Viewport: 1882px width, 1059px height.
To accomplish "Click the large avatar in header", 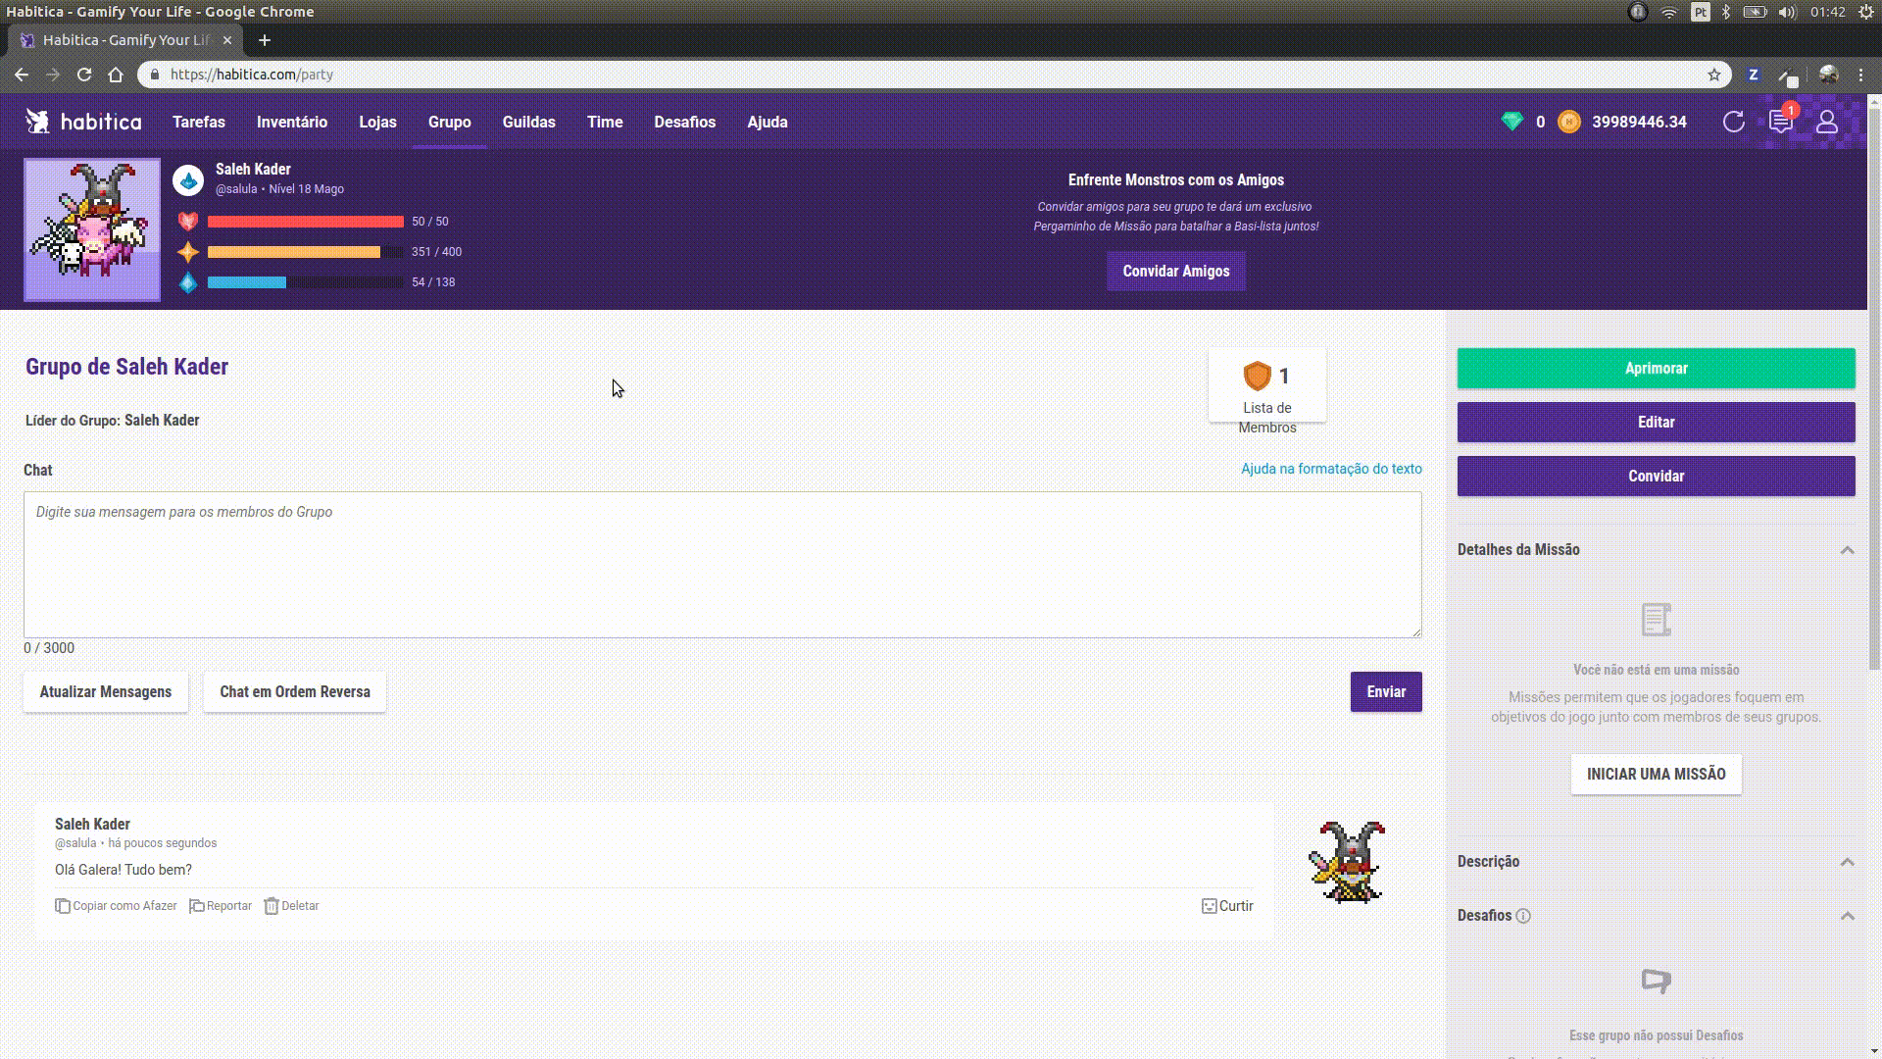I will tap(92, 229).
